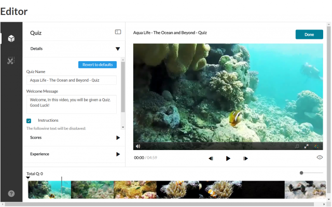
Task: Step forward to next frame
Action: pyautogui.click(x=245, y=158)
